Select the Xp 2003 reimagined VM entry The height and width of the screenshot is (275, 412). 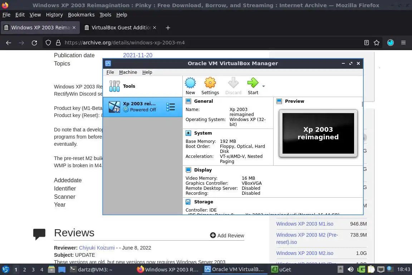142,107
